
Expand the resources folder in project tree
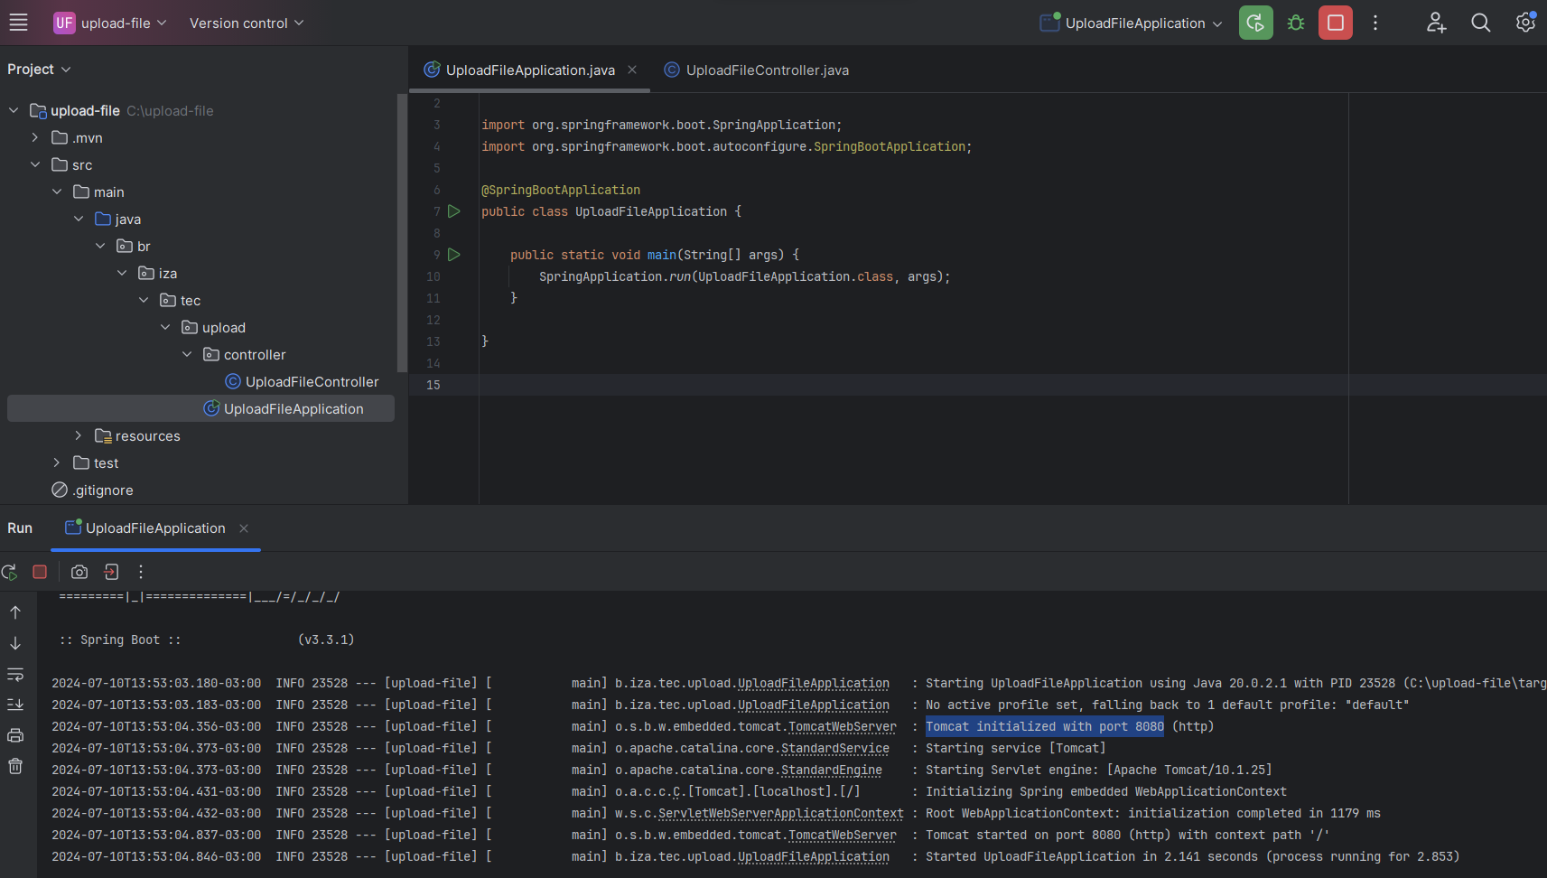click(x=79, y=436)
